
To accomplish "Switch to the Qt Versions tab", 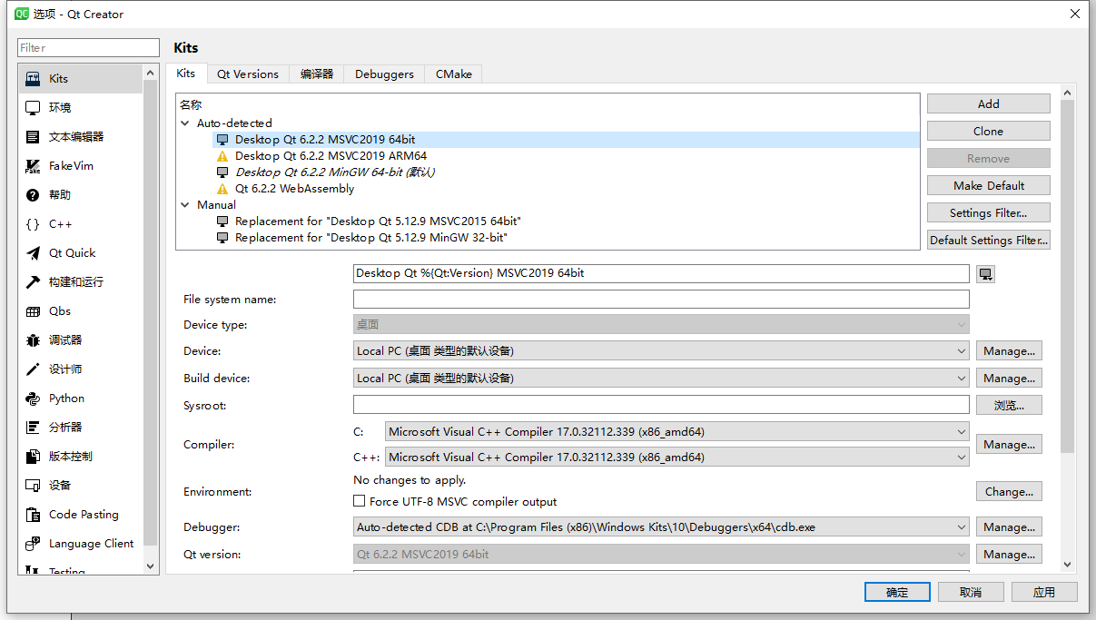I will (247, 74).
